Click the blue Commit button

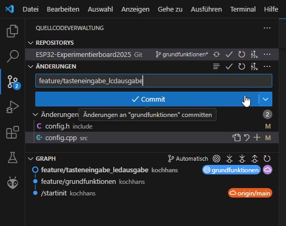point(147,99)
